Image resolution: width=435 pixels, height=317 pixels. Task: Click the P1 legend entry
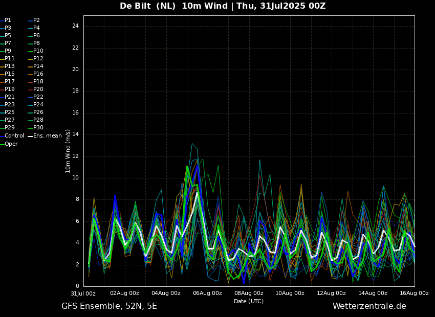pos(8,20)
